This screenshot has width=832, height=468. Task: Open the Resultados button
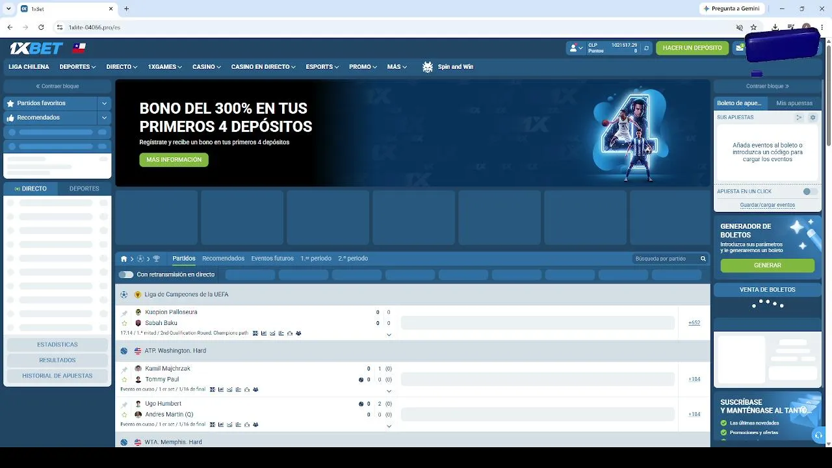click(57, 360)
